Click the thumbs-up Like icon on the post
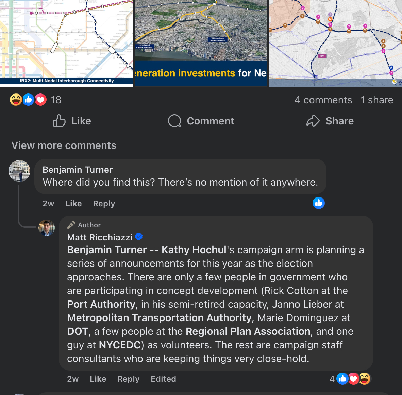402x395 pixels. [59, 121]
